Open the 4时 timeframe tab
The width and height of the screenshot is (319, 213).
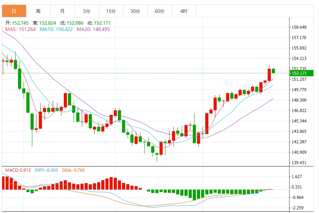(x=184, y=11)
